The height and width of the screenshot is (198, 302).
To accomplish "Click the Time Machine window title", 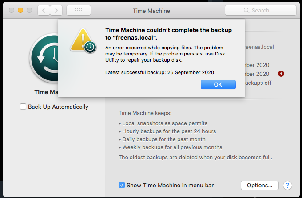I will pos(151,11).
